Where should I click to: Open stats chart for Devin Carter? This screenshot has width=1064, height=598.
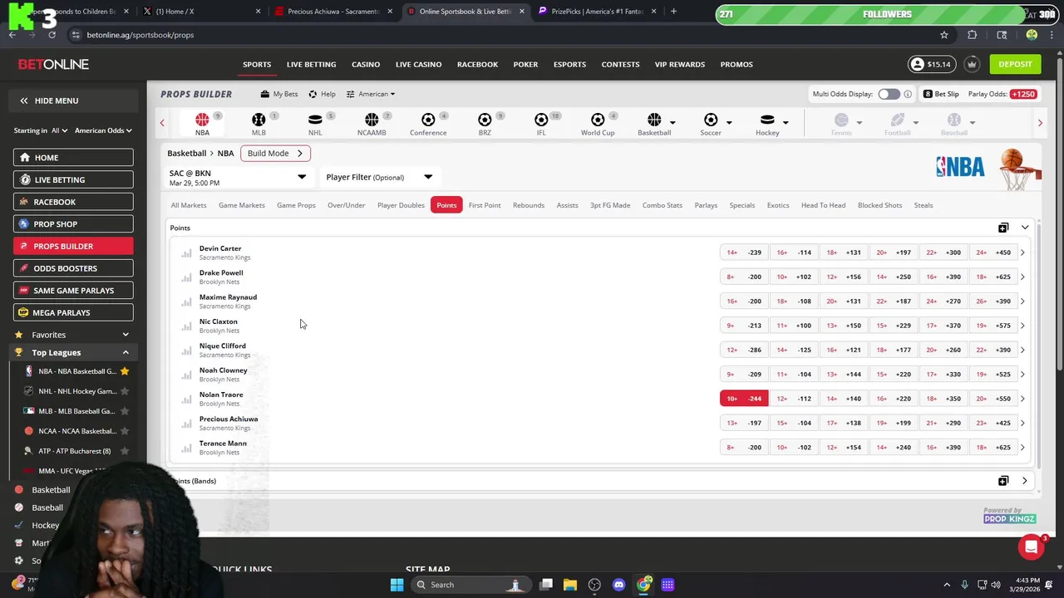[x=186, y=252]
